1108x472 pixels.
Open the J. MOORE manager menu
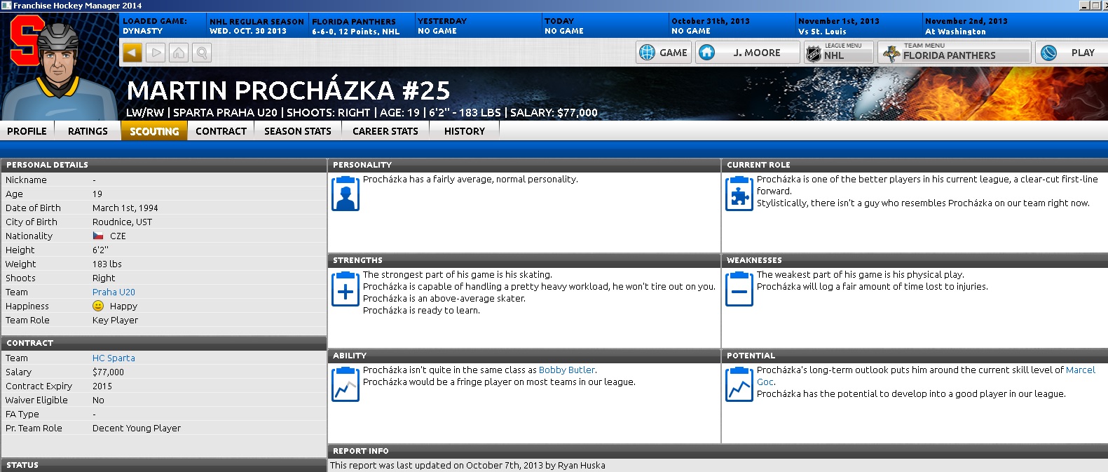tap(748, 53)
